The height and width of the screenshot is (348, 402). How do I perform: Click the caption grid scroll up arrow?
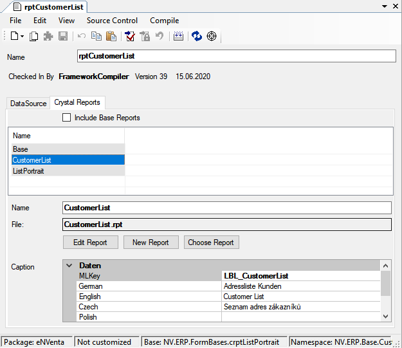tap(385, 266)
